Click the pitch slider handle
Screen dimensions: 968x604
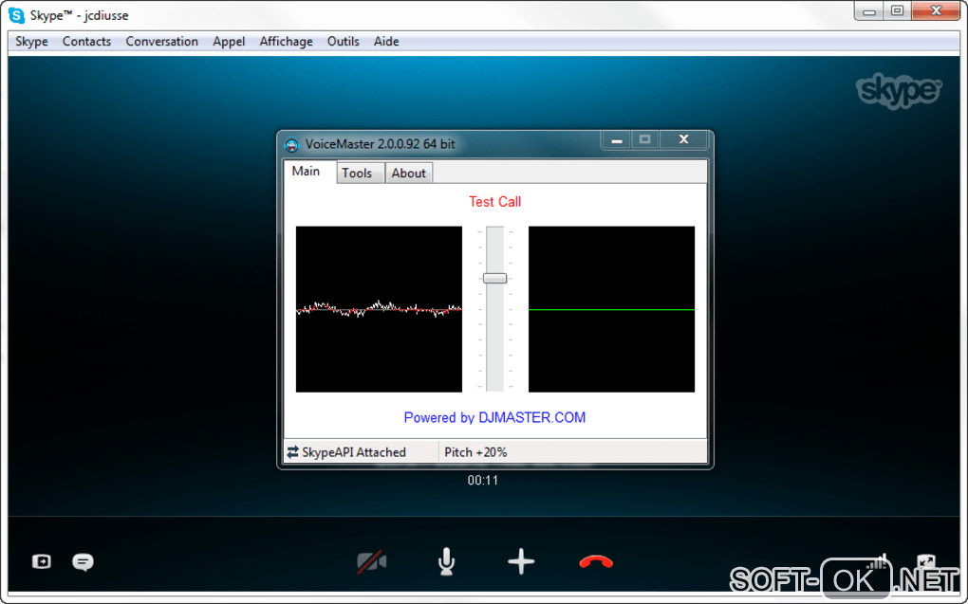pyautogui.click(x=494, y=278)
